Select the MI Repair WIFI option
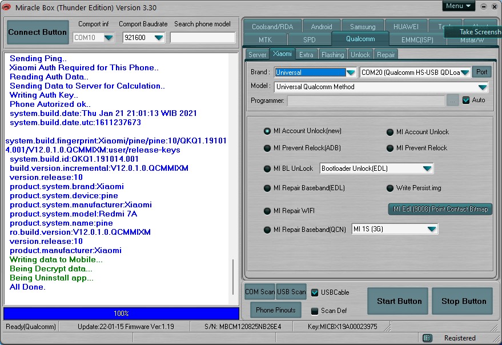The height and width of the screenshot is (345, 502). click(267, 211)
